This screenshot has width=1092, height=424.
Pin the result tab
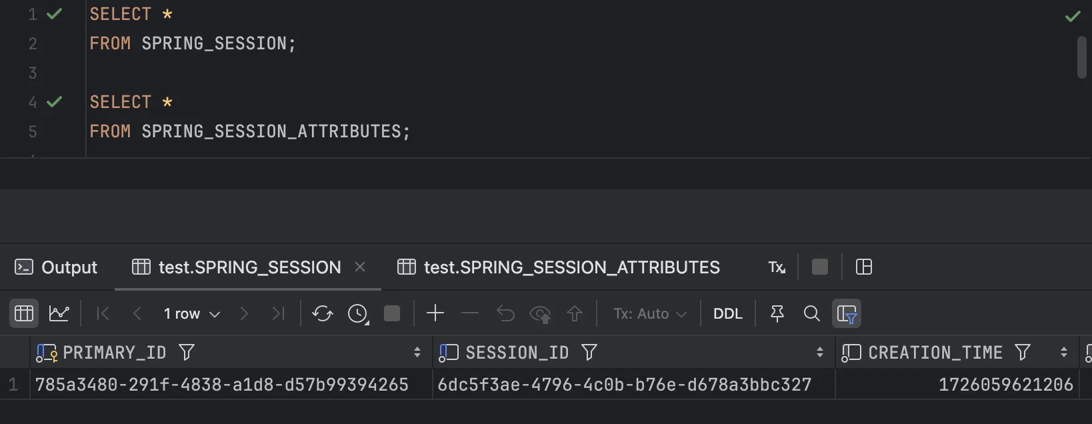click(777, 313)
